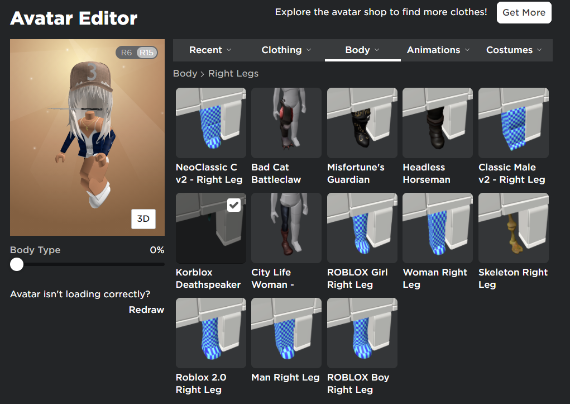Open the Animations tab

(x=438, y=50)
